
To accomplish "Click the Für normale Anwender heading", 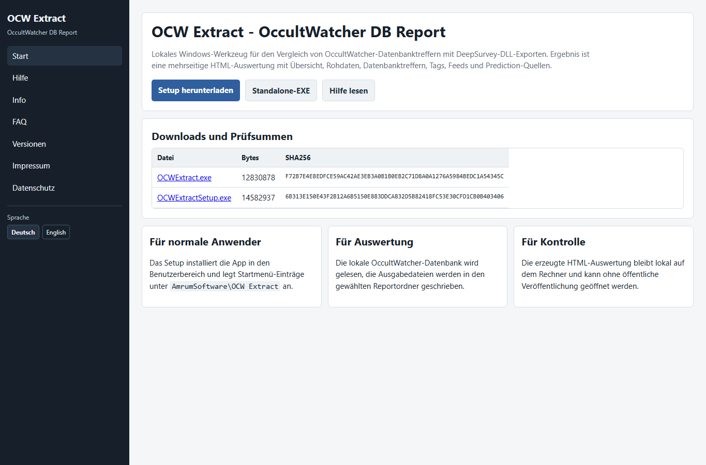I will point(205,242).
